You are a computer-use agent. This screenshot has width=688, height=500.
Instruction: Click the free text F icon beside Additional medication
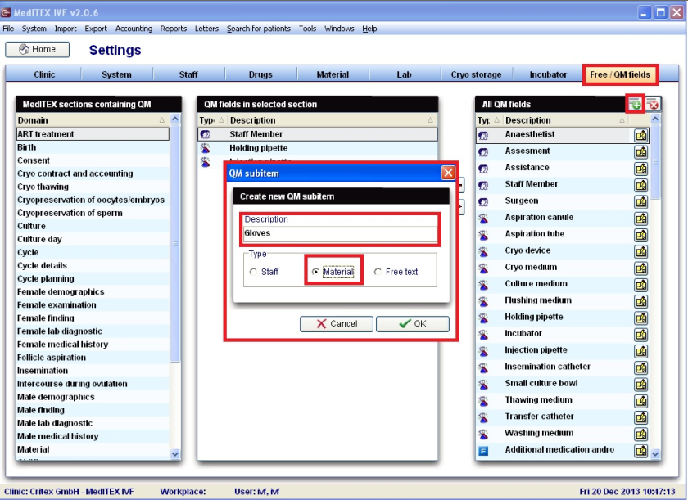click(x=483, y=451)
